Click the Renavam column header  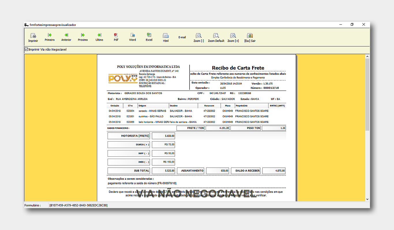tap(209, 106)
